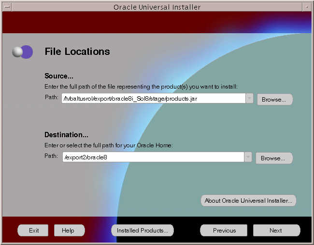The height and width of the screenshot is (245, 314).
Task: Click the title bar maximize button
Action: [x=307, y=7]
